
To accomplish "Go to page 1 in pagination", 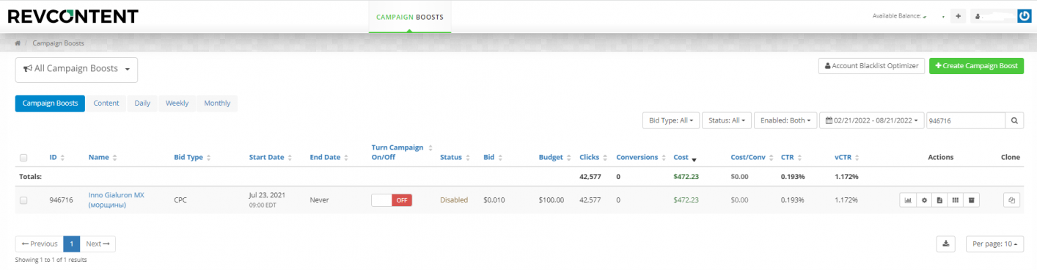I will (x=71, y=244).
